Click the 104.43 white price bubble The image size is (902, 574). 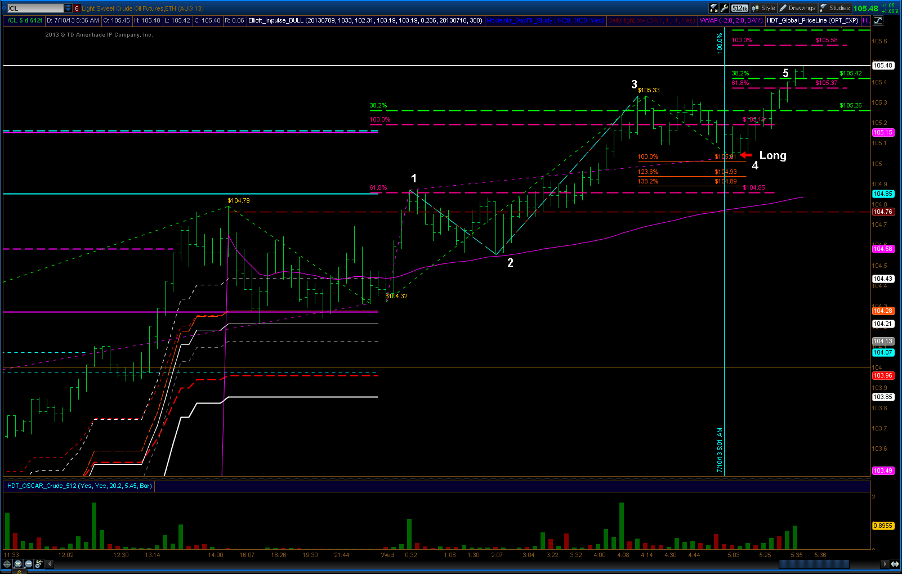click(883, 279)
